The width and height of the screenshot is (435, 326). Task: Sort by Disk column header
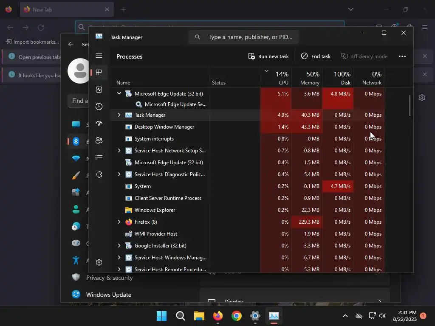(338, 78)
